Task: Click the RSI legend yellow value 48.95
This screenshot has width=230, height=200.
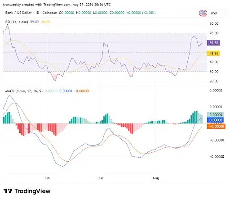Action: point(45,22)
